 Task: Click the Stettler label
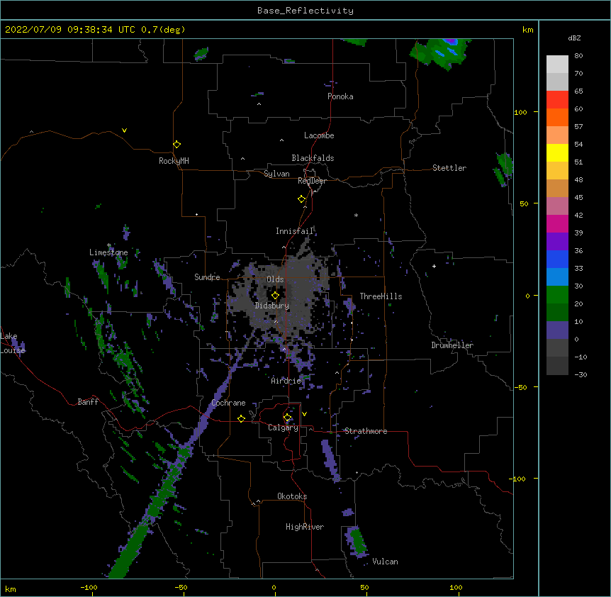[449, 168]
